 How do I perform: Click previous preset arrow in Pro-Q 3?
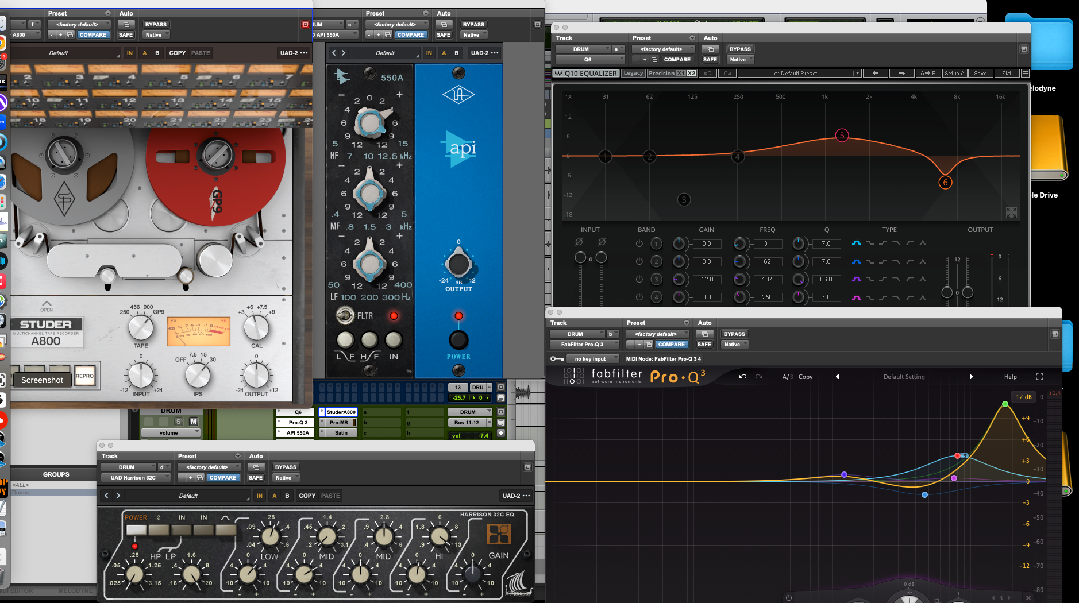tap(837, 377)
